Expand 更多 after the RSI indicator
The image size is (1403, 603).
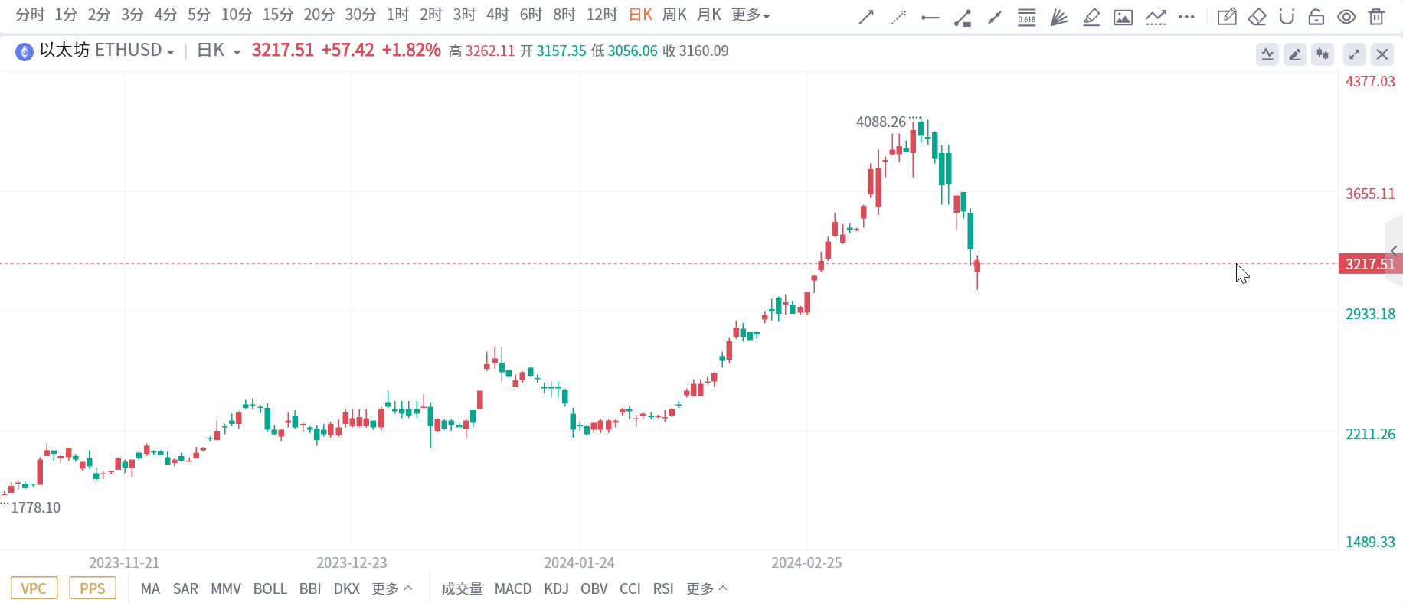(706, 588)
